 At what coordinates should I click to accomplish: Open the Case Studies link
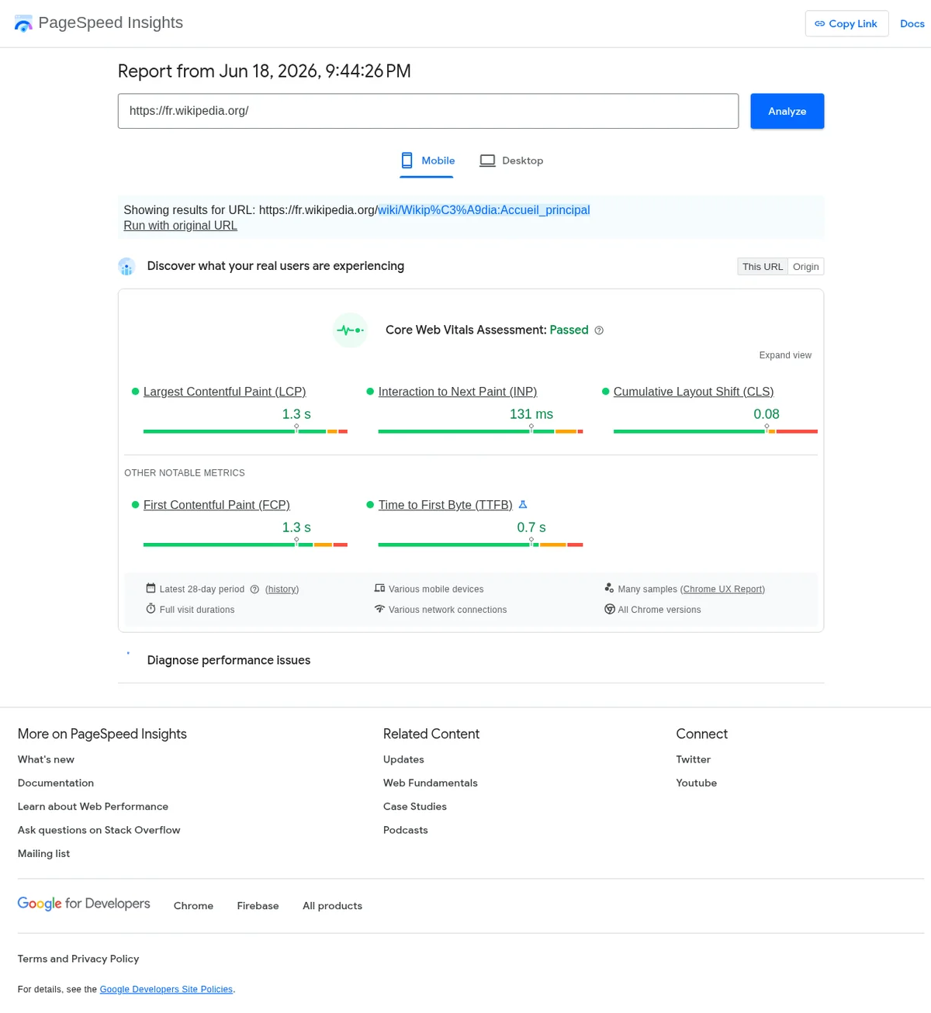click(415, 807)
